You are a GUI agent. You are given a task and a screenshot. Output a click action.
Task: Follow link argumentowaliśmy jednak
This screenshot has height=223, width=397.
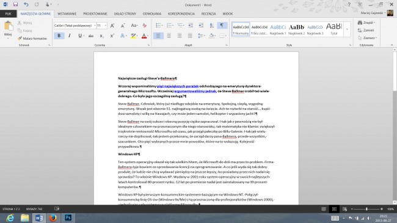coord(195,91)
